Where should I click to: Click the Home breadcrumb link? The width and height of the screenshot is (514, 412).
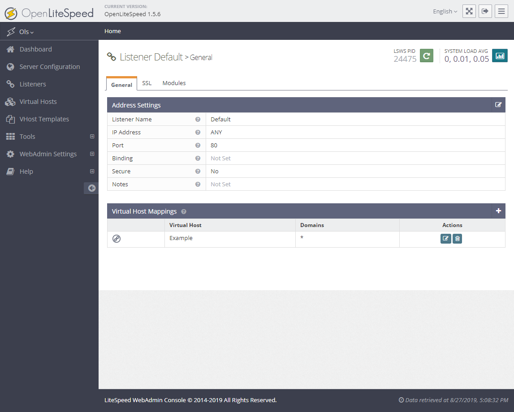pyautogui.click(x=112, y=31)
